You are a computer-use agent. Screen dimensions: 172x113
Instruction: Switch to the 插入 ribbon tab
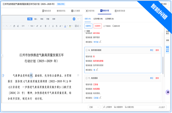[36, 19]
